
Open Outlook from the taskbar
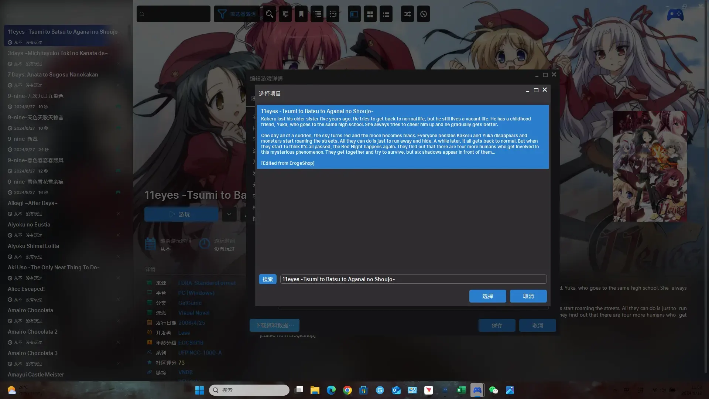tap(396, 390)
